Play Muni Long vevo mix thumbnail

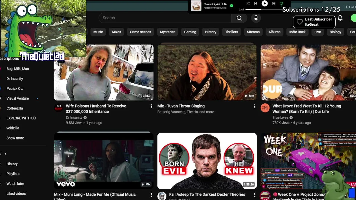tap(104, 161)
